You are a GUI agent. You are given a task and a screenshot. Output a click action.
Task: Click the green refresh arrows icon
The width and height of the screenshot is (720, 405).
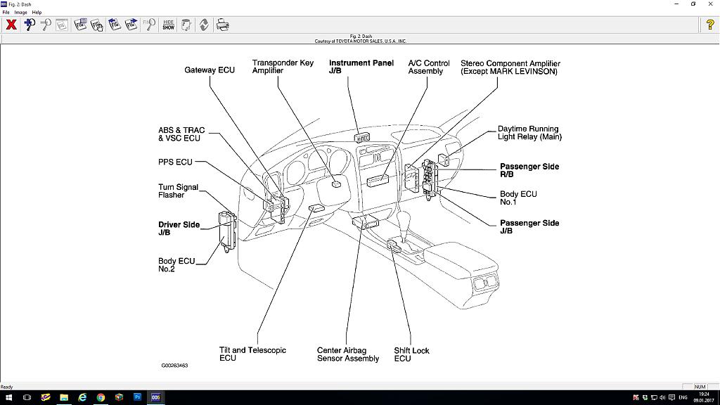(204, 25)
